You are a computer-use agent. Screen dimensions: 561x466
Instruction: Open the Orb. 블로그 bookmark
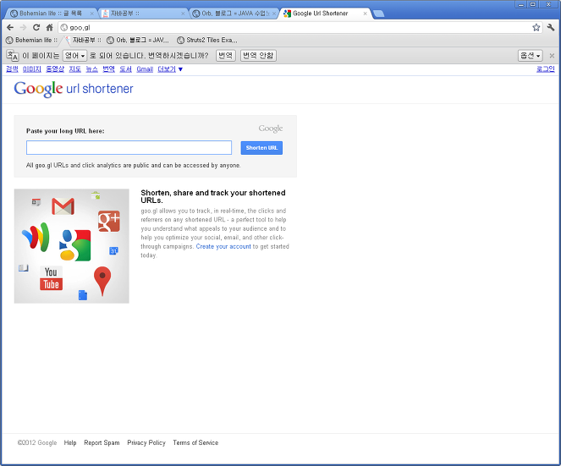tap(138, 40)
